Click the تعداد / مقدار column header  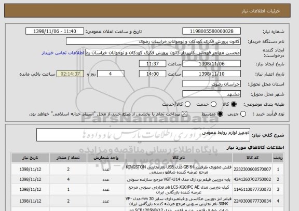point(69,158)
